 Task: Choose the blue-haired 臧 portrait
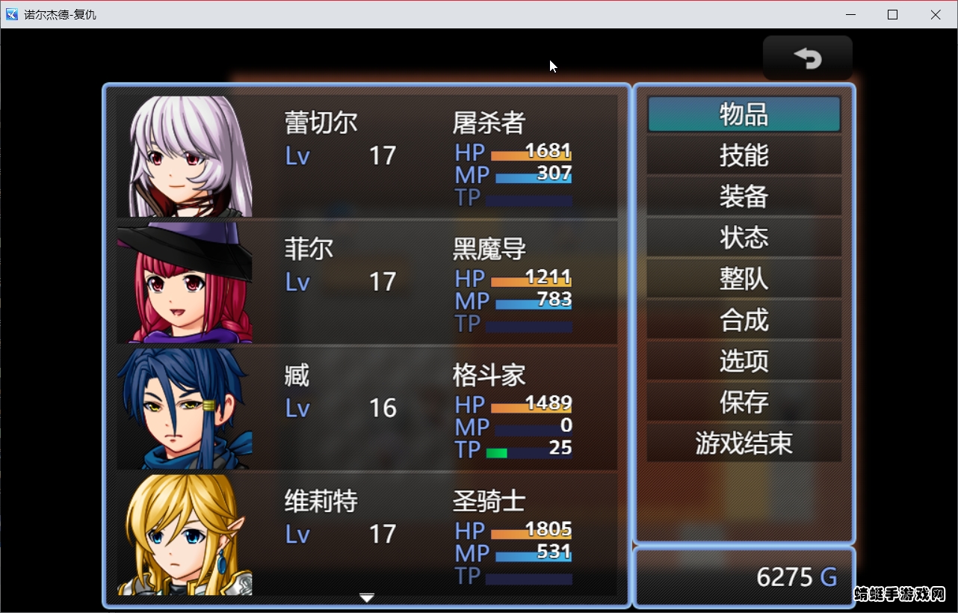tap(185, 409)
